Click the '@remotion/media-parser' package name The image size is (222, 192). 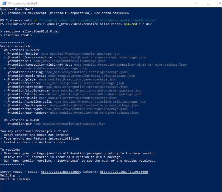[28, 105]
